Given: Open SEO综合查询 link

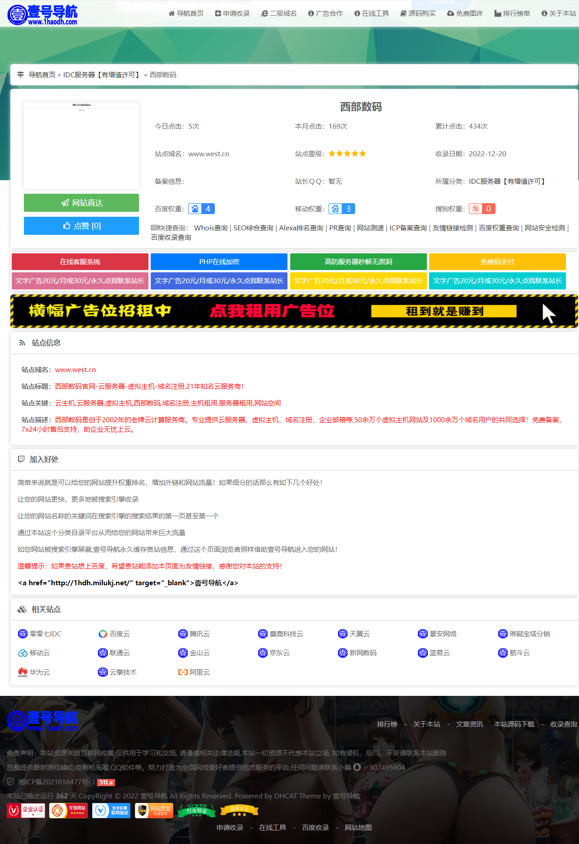Looking at the screenshot, I should pos(253,228).
